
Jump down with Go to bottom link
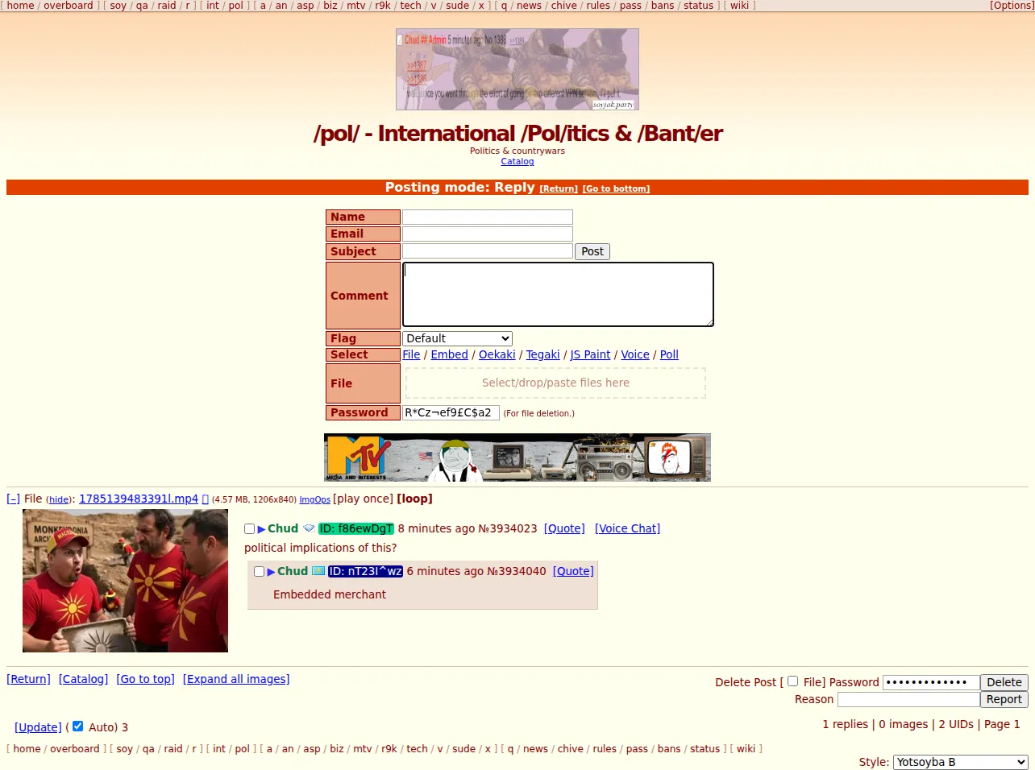click(616, 189)
